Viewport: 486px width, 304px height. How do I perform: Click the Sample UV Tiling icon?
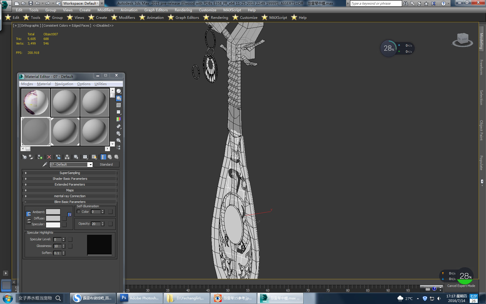point(119,112)
